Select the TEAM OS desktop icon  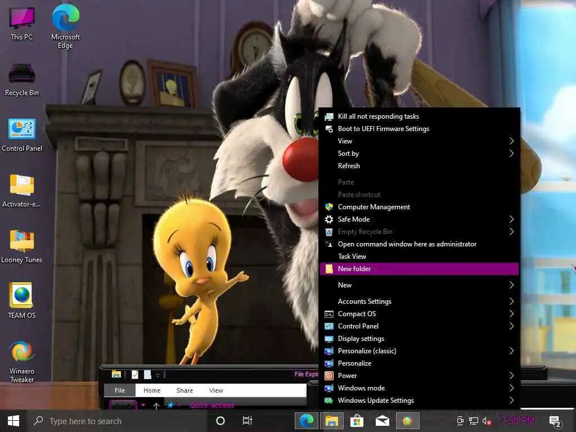22,300
